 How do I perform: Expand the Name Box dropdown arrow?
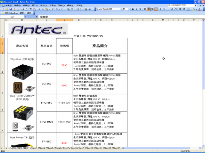(x=25, y=17)
